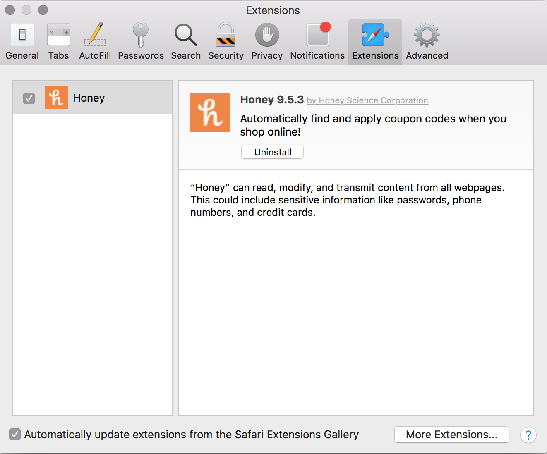Viewport: 547px width, 454px height.
Task: Uninstall the Honey extension
Action: 273,152
